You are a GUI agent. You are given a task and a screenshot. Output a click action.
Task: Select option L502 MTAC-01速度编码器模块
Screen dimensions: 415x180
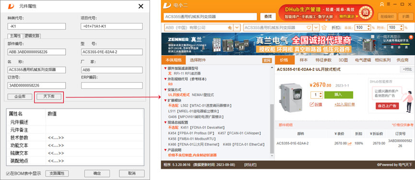click(206, 106)
